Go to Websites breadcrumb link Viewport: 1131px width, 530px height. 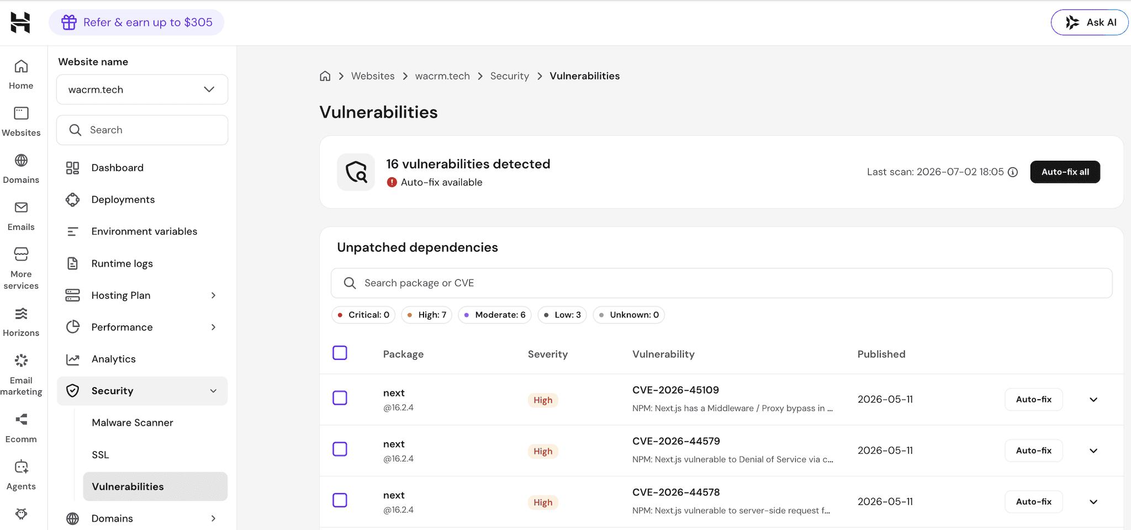coord(373,76)
